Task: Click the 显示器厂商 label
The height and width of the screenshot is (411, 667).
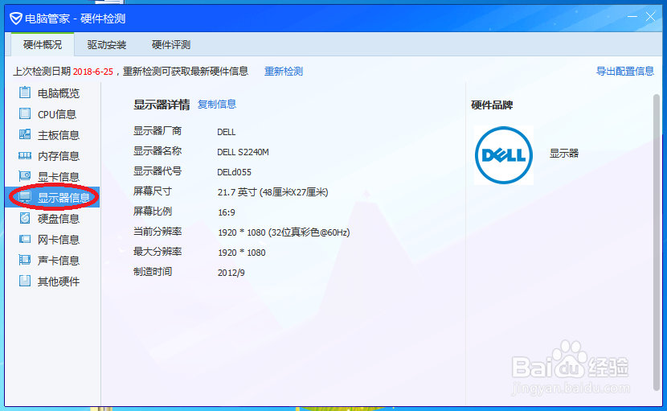Action: pos(158,131)
